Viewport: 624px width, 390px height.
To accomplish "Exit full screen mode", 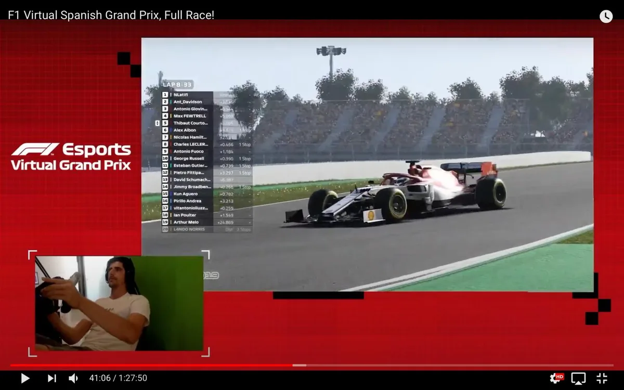I will [602, 379].
